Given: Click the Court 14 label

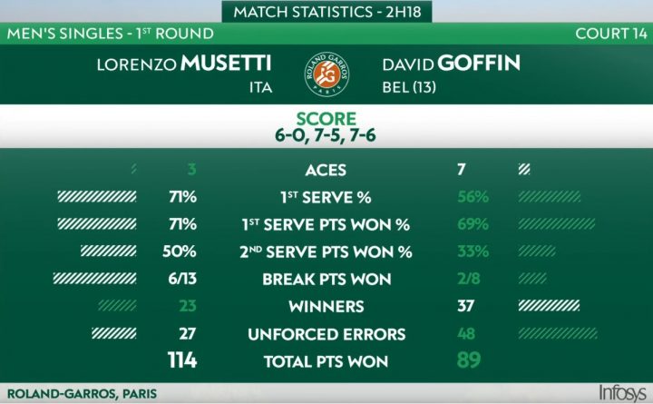Looking at the screenshot, I should pyautogui.click(x=611, y=34).
